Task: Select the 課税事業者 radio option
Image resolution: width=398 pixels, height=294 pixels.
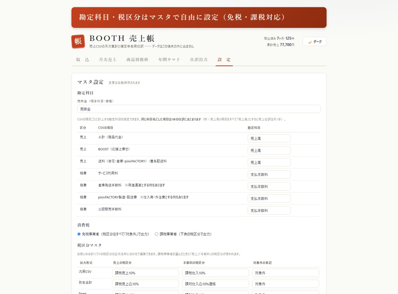Action: [156, 234]
